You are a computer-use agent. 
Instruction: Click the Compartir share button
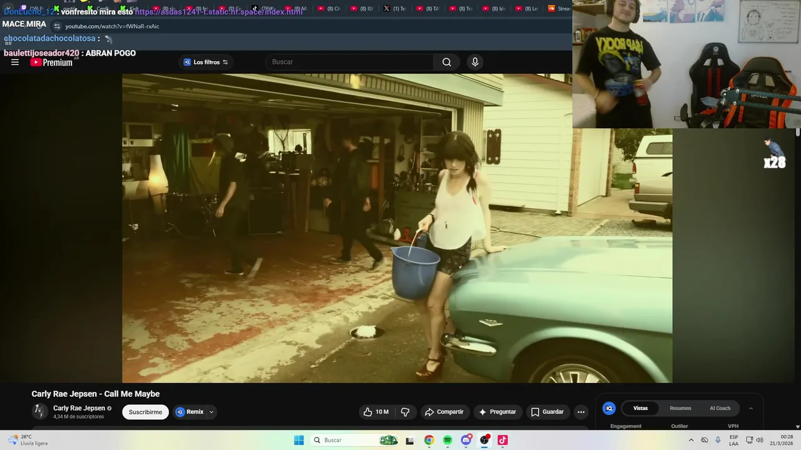pos(444,412)
